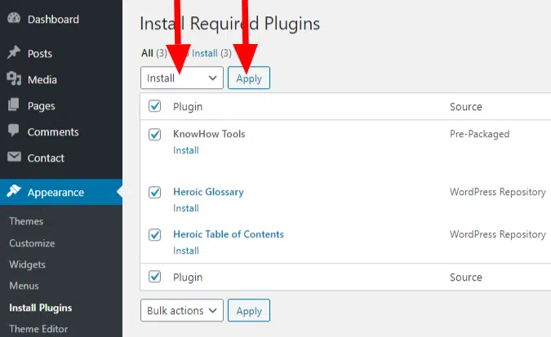551x337 pixels.
Task: Click the Appearance paintbrush icon
Action: coord(14,193)
